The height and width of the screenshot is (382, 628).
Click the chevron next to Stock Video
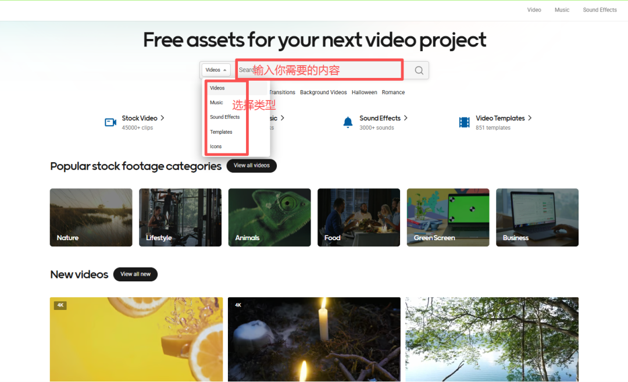click(x=162, y=118)
